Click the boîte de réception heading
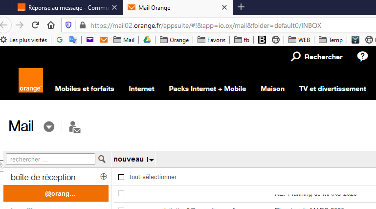 pyautogui.click(x=43, y=177)
